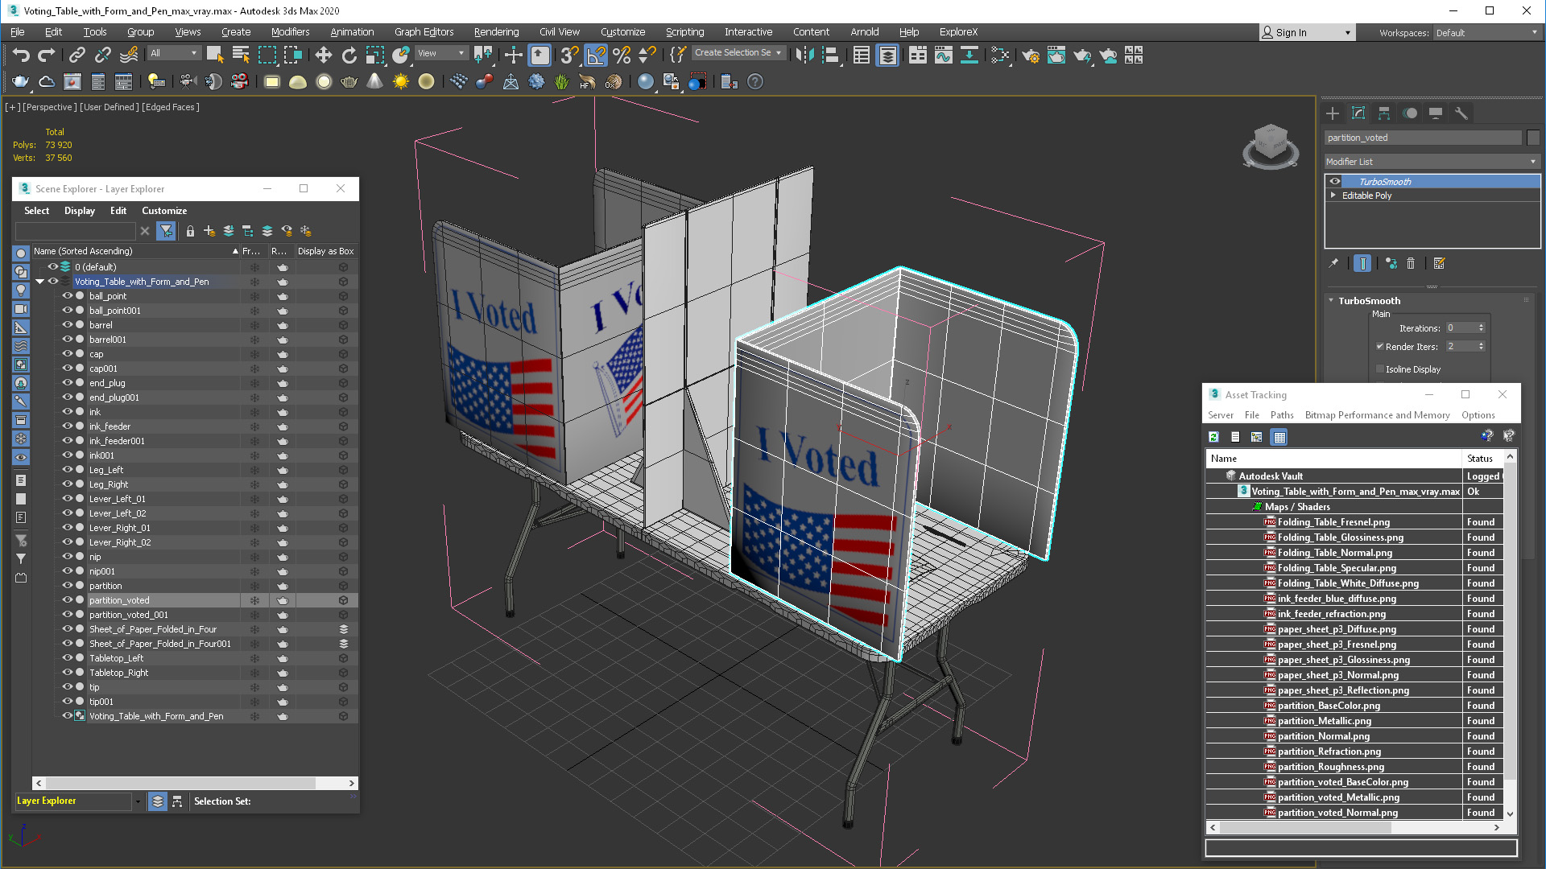The height and width of the screenshot is (869, 1546).
Task: Hide the partition_voted object
Action: pos(68,600)
